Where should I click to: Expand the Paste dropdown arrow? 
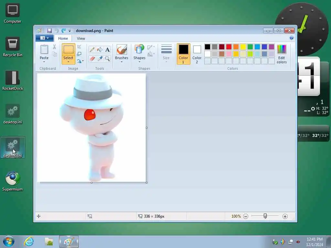click(44, 62)
